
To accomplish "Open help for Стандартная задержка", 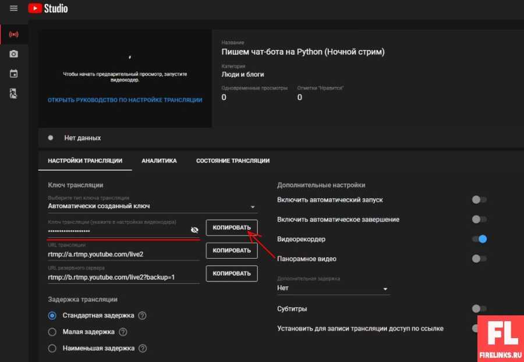I will [143, 315].
